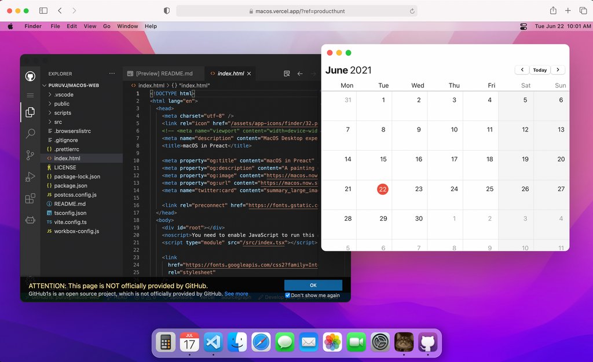593x362 pixels.
Task: Click the Today button in Calendar
Action: 540,70
